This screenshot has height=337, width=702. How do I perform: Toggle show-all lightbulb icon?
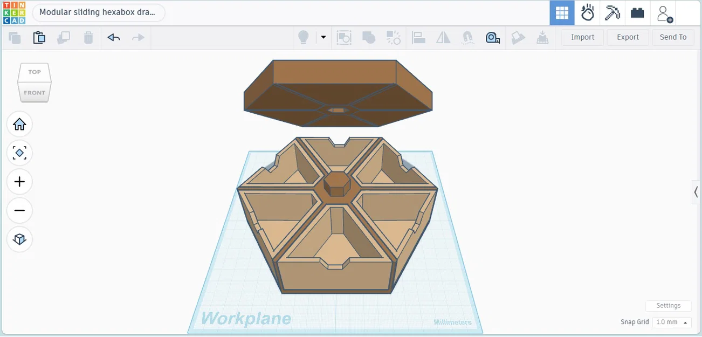[304, 38]
